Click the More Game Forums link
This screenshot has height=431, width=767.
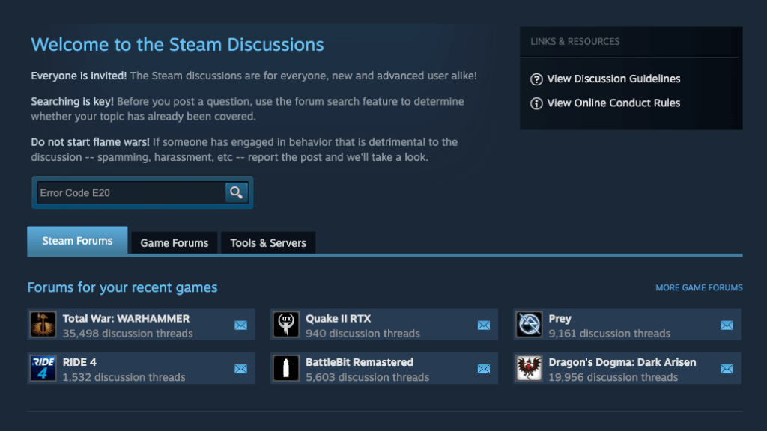(x=699, y=287)
